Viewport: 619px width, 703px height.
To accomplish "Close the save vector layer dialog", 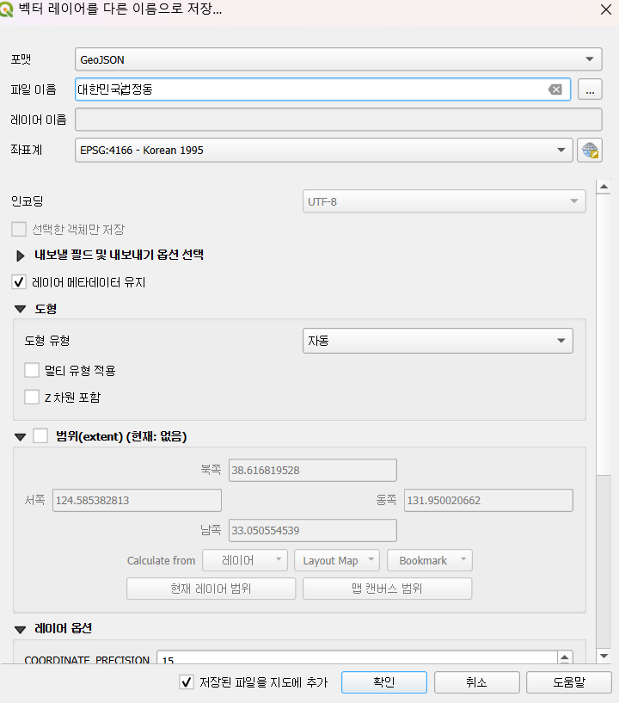I will pyautogui.click(x=606, y=9).
